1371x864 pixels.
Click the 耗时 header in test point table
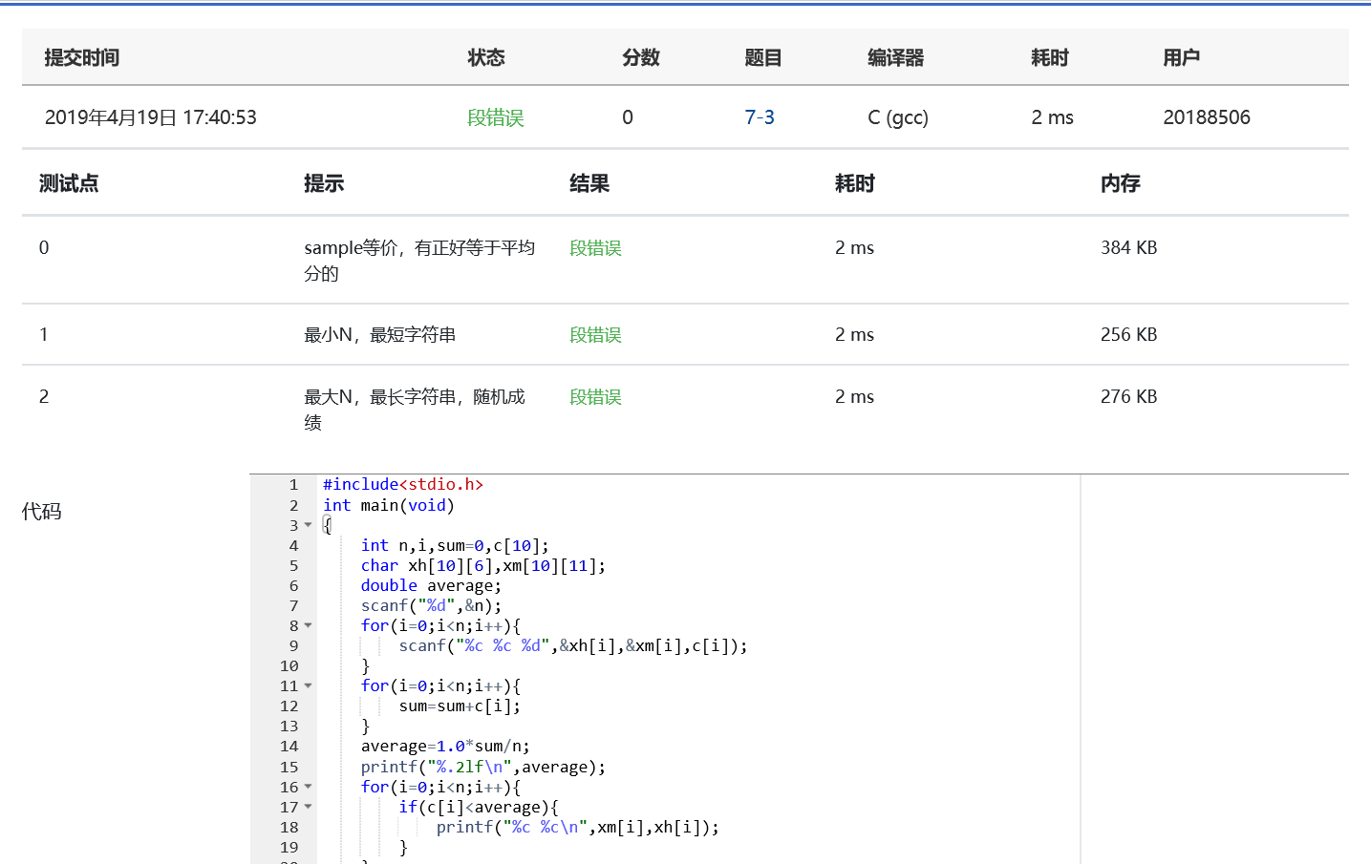(x=855, y=183)
